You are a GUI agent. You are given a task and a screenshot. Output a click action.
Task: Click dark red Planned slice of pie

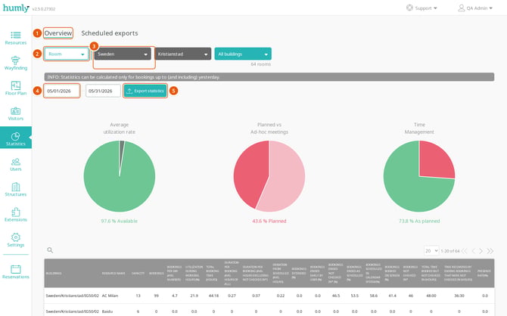pos(250,175)
